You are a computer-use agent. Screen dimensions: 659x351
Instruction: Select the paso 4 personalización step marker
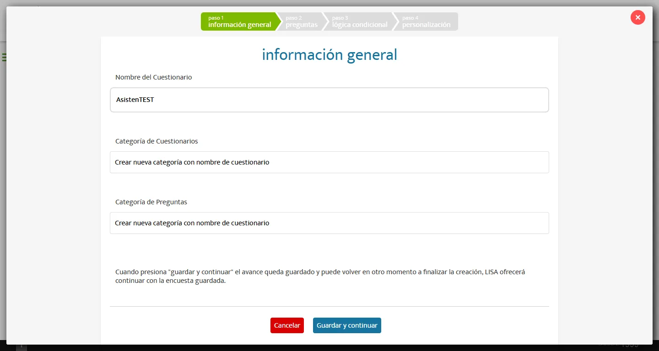coord(426,21)
